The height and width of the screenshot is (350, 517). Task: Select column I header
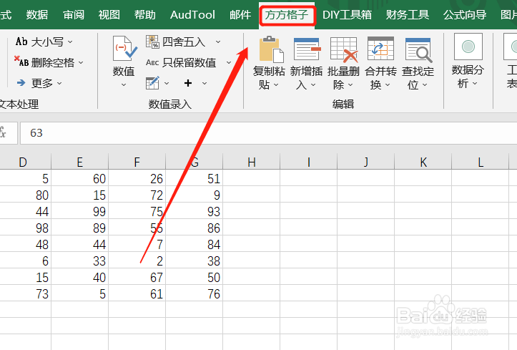coord(309,162)
